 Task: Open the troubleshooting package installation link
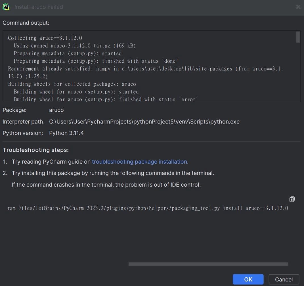pyautogui.click(x=139, y=162)
